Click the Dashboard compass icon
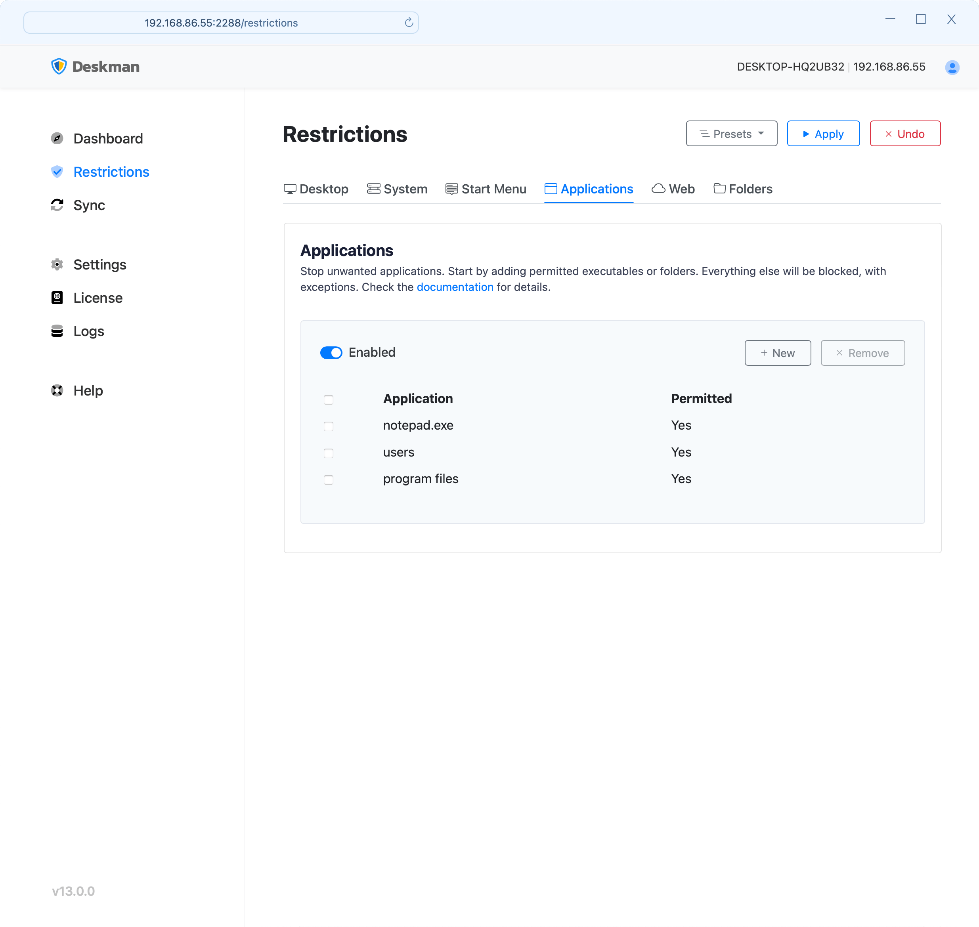 click(57, 138)
